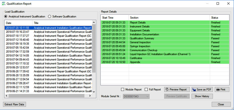The height and width of the screenshot is (110, 234).
Task: Click the Appendix section row
Action: (165, 62)
